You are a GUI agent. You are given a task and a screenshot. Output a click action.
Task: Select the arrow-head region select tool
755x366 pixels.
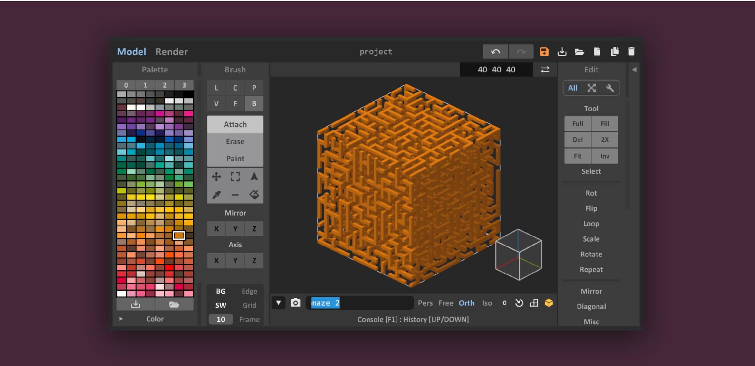coord(254,177)
